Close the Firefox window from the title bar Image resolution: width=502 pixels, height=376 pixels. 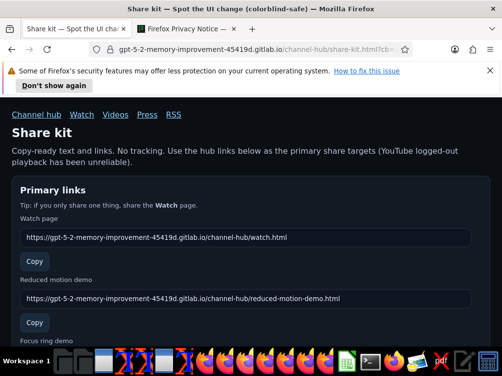493,9
